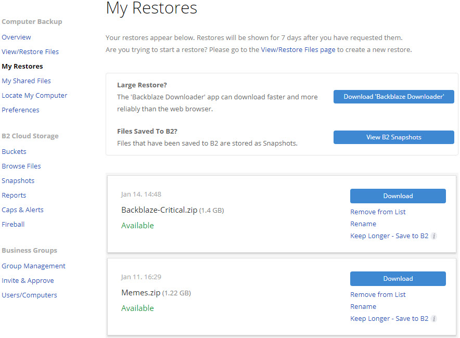The width and height of the screenshot is (460, 338).
Task: Go to My Shared Files
Action: [x=26, y=81]
